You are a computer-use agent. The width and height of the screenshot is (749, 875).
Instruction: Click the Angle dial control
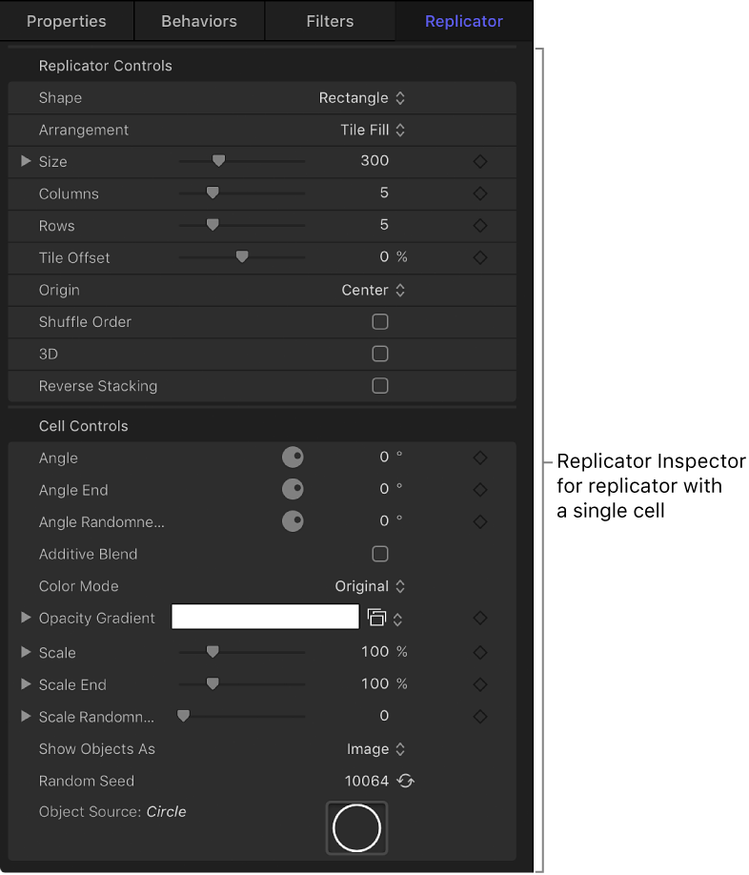[293, 458]
